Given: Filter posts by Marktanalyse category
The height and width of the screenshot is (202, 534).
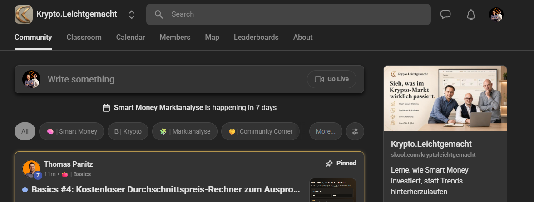Looking at the screenshot, I should click(184, 131).
